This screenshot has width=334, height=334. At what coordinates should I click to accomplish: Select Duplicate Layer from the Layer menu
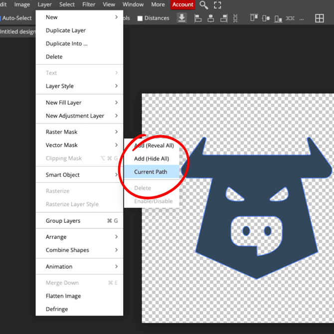(x=66, y=30)
